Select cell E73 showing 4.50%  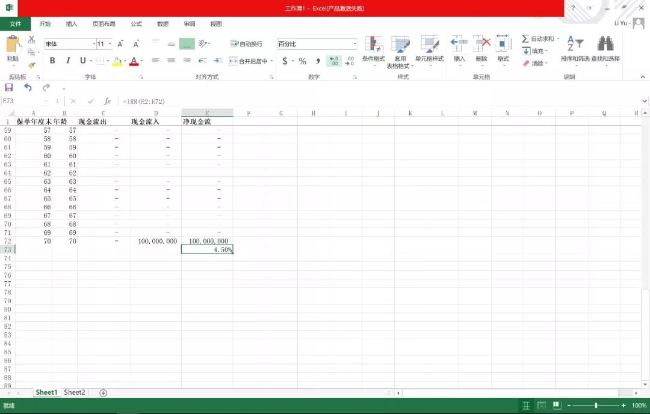[x=207, y=249]
